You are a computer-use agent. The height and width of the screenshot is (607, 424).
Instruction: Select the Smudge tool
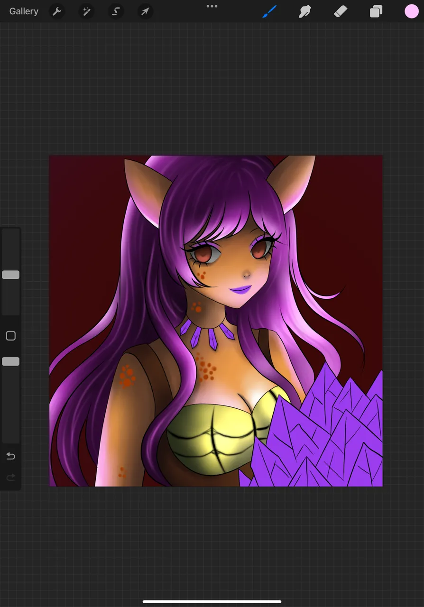pos(305,11)
